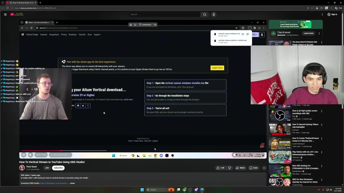Click the Join channel membership button
344x193 pixels.
pos(47,168)
